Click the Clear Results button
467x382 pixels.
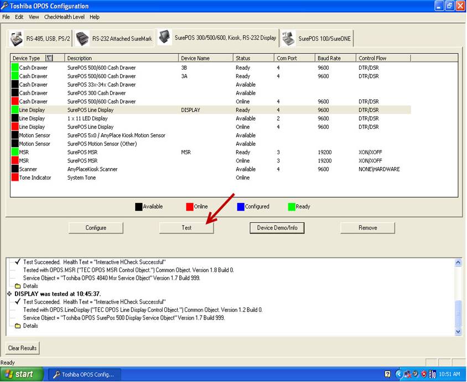22,348
